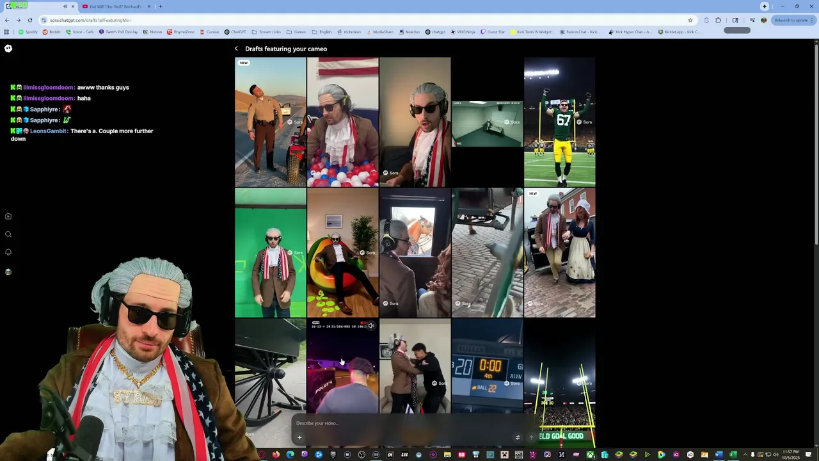819x461 pixels.
Task: Add an attachment with the plus icon
Action: (x=299, y=438)
